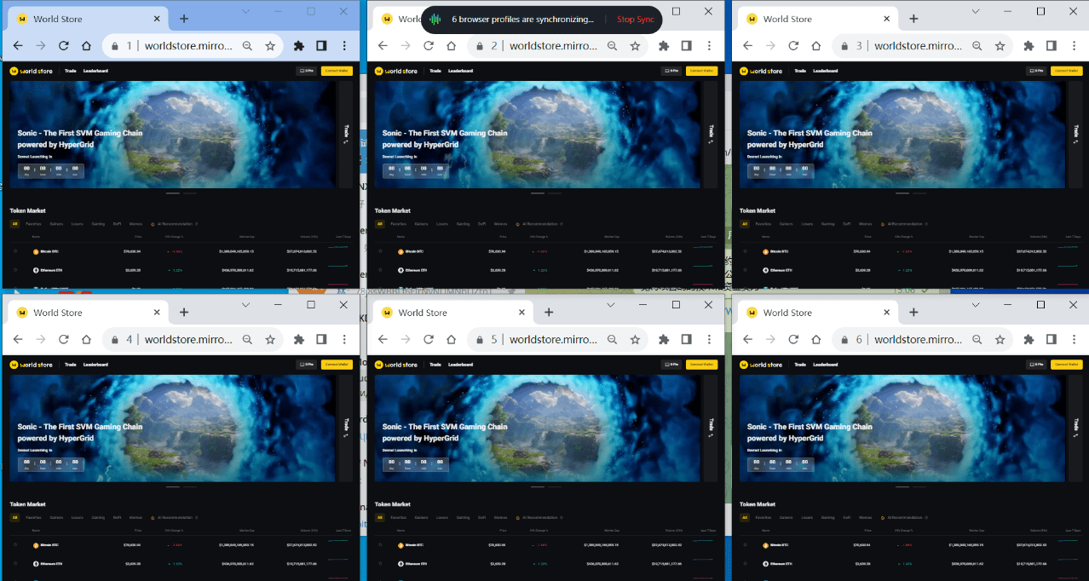The width and height of the screenshot is (1089, 581).
Task: Click Connect Wallet in profile 1 window
Action: [x=337, y=71]
